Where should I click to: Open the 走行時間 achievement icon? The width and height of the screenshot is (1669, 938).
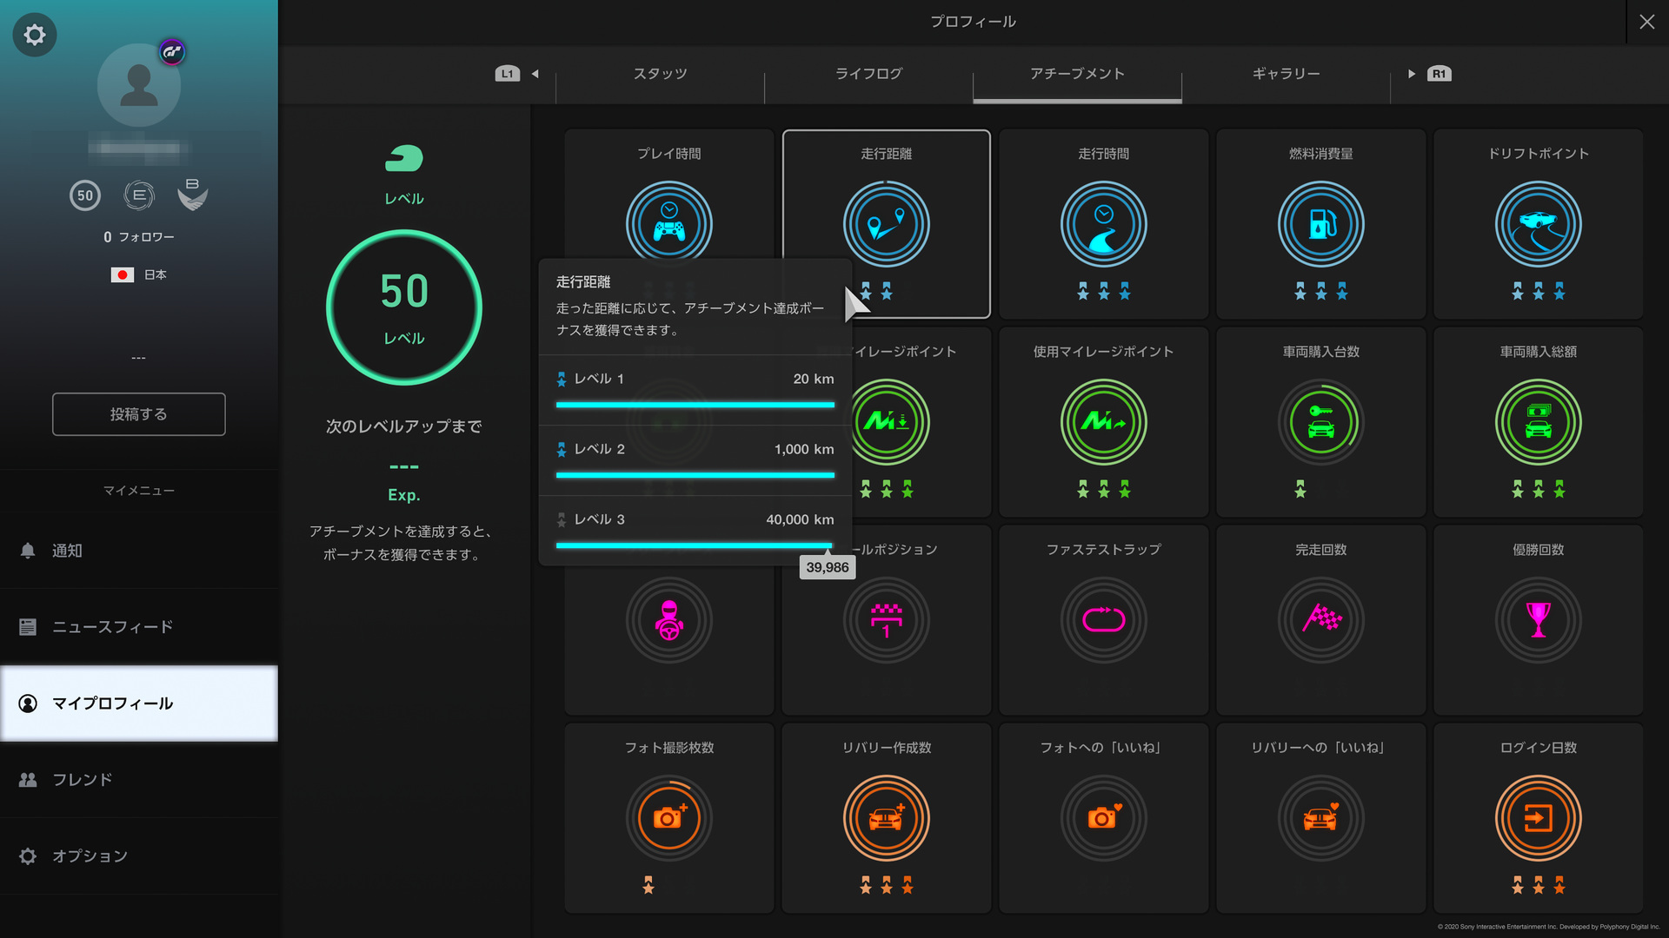[x=1104, y=224]
